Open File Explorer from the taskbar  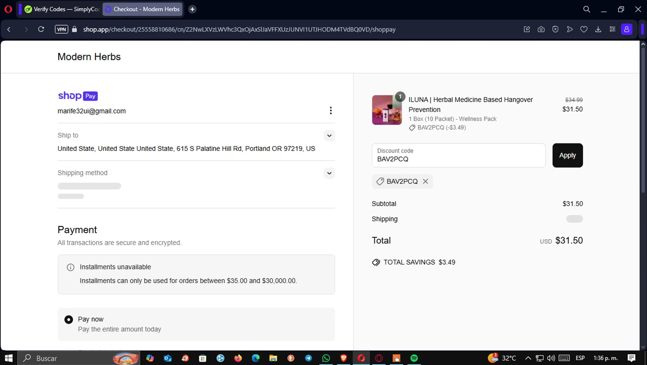point(273,358)
